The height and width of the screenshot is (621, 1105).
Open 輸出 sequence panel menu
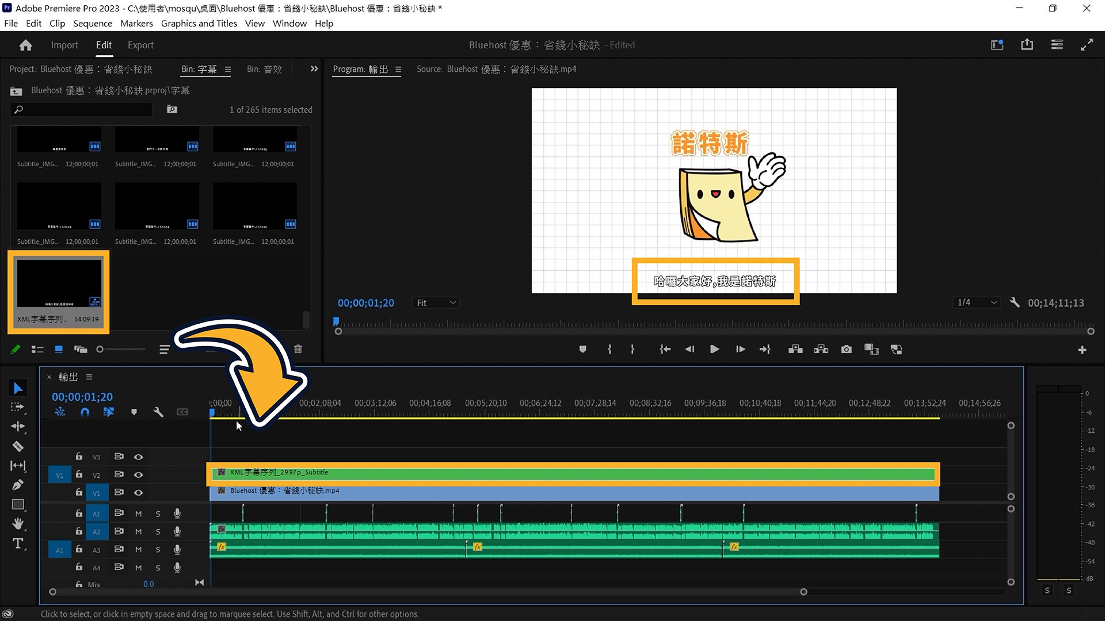89,377
